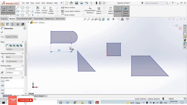Click the green checkmark to accept dimension
This screenshot has height=105, width=187.
[x=2, y=32]
